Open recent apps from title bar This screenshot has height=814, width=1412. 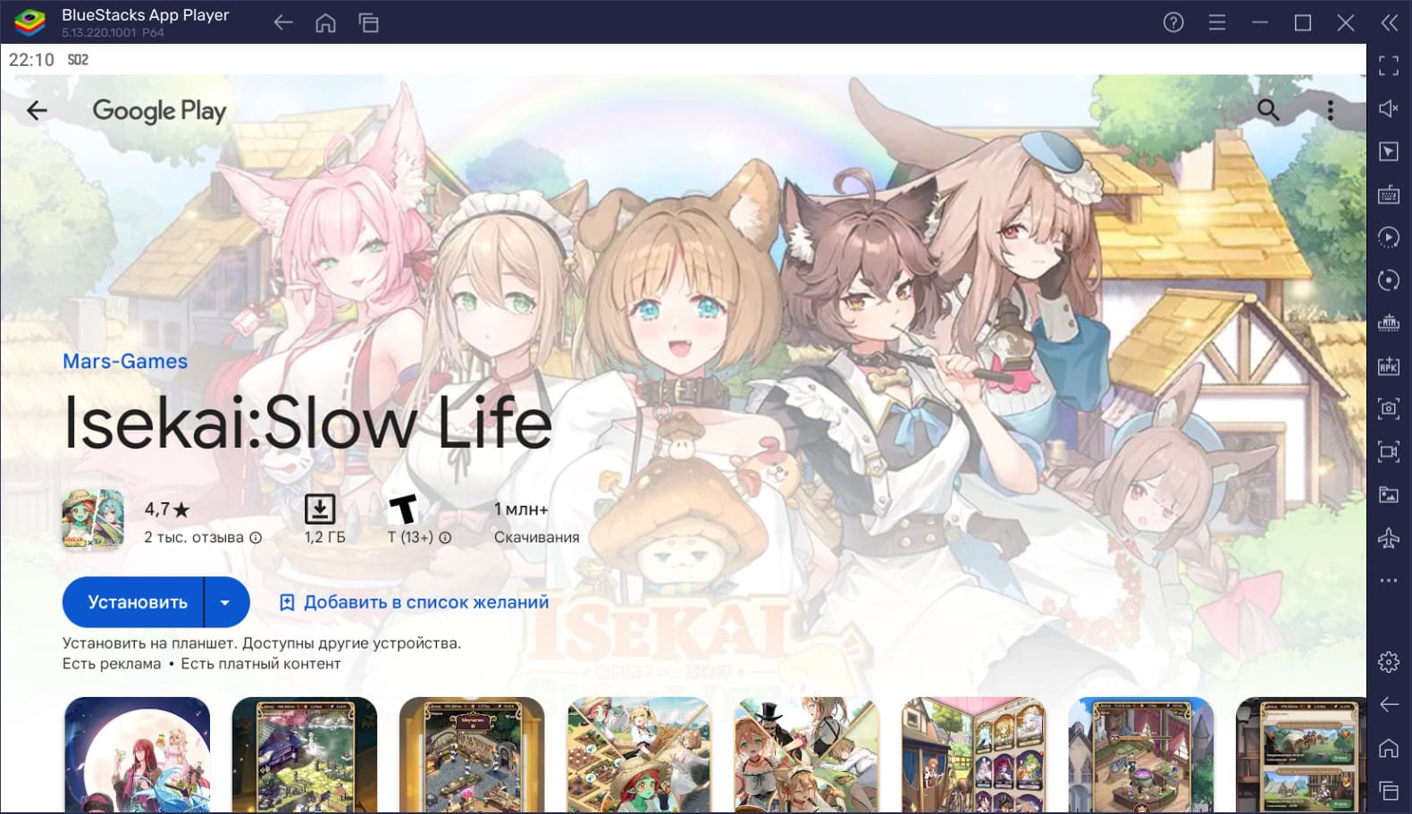coord(369,23)
